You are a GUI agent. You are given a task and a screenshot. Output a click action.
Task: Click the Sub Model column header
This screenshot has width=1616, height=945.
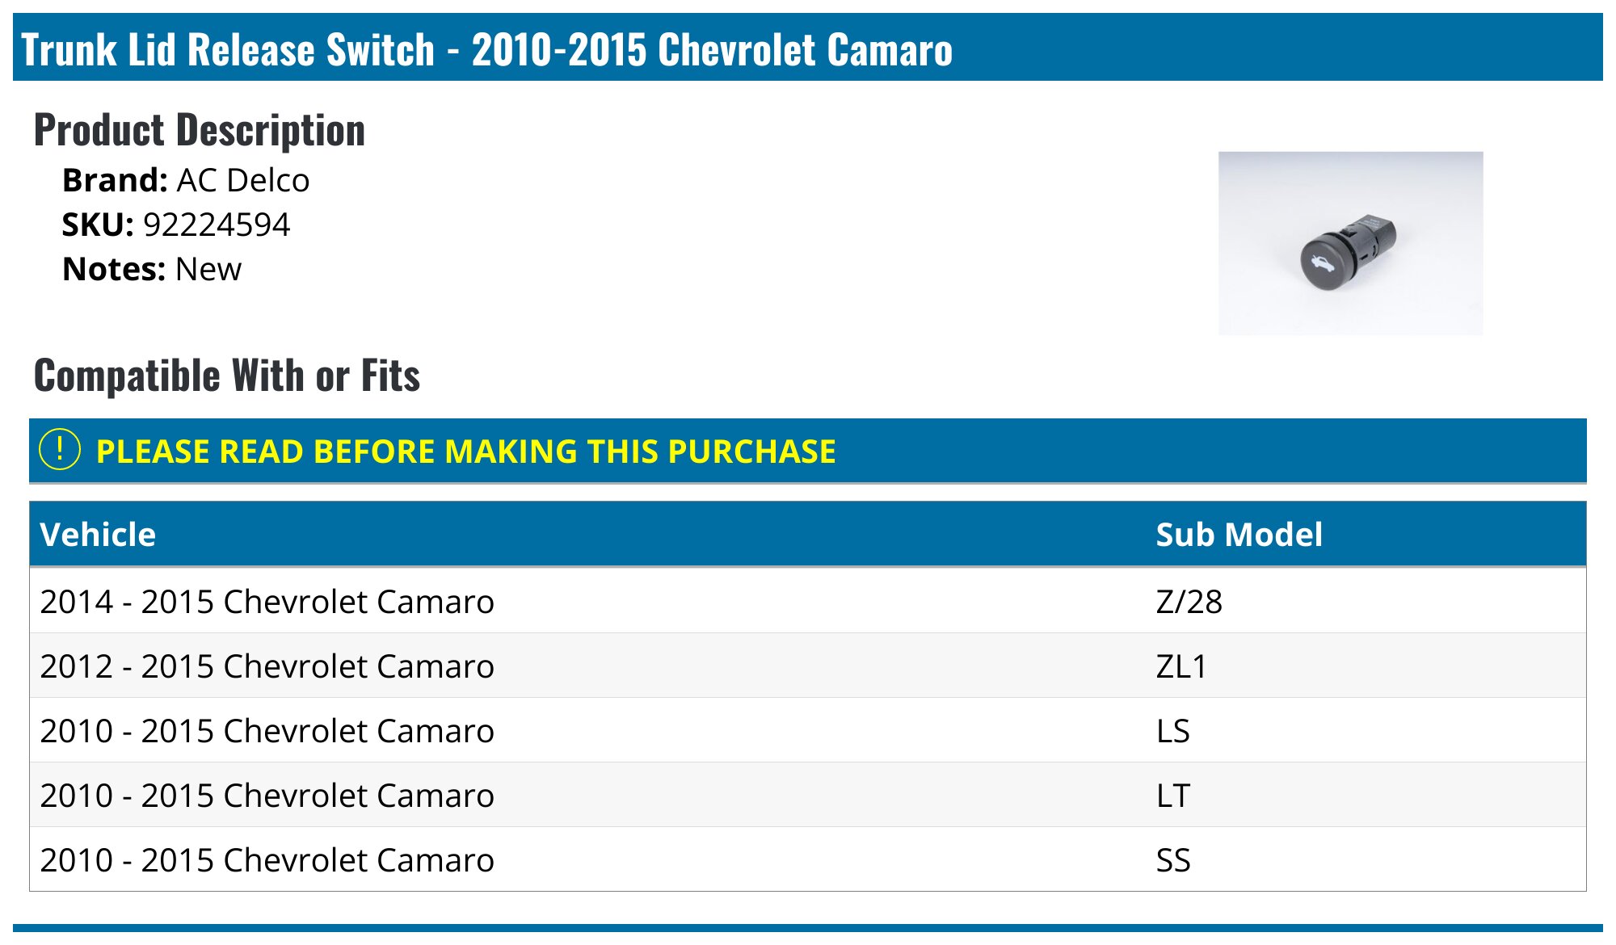coord(1239,535)
